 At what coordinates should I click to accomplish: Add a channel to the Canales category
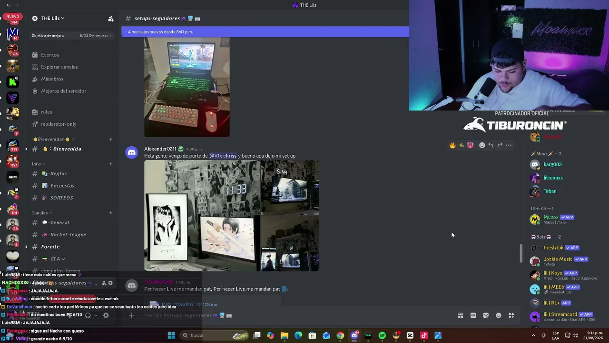(x=110, y=213)
